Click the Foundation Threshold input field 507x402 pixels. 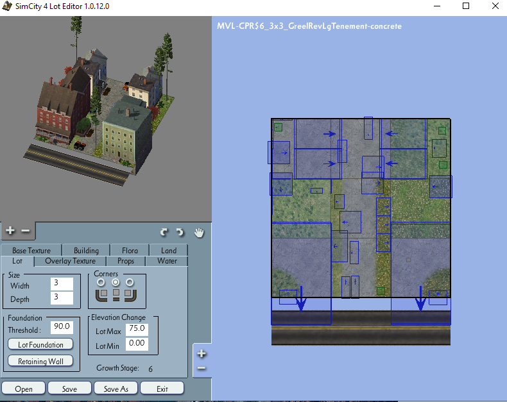(x=62, y=327)
